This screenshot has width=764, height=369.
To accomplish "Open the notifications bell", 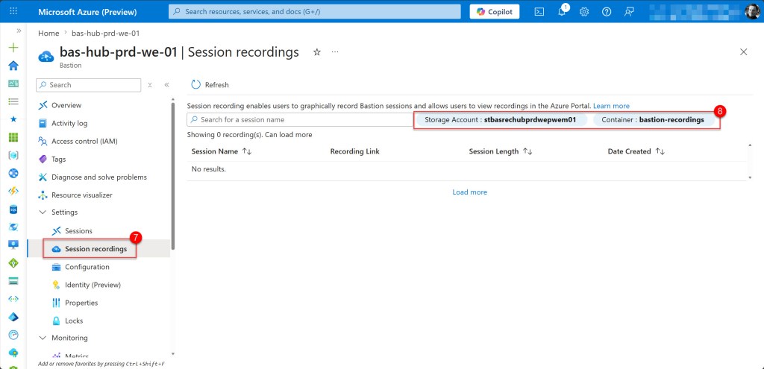I will [562, 12].
